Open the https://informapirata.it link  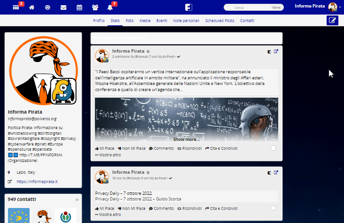[37, 182]
